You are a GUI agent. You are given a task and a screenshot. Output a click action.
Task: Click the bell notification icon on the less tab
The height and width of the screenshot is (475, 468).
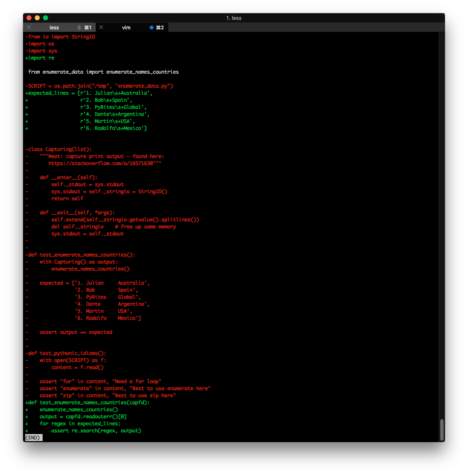[x=79, y=27]
